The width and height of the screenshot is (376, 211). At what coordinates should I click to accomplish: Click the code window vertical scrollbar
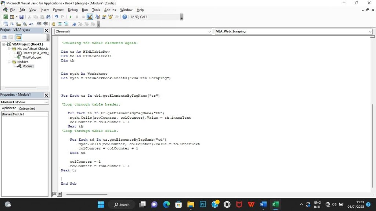pyautogui.click(x=372, y=146)
